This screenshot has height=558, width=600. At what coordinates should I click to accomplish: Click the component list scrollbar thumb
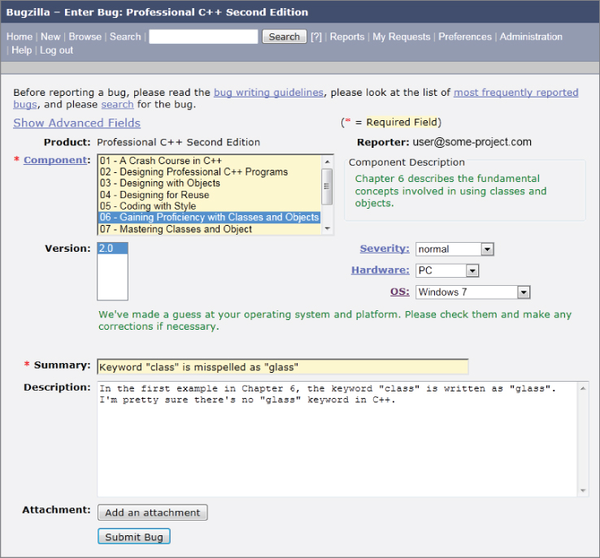pos(327,187)
